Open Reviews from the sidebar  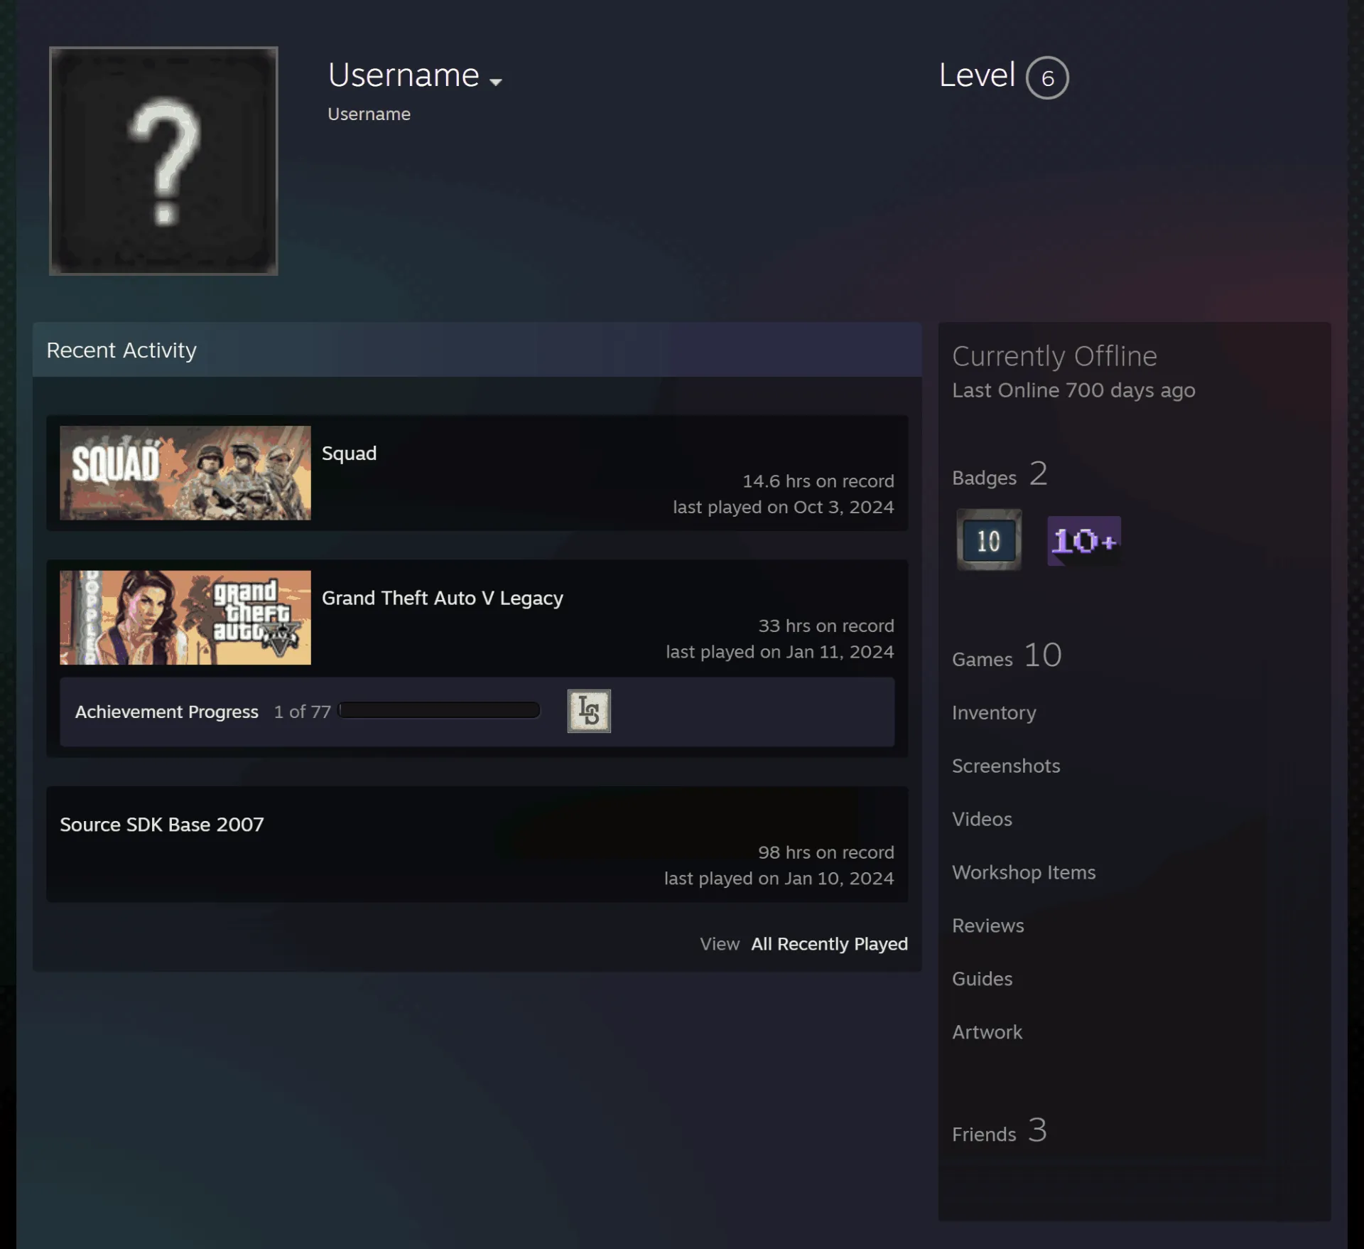[988, 926]
